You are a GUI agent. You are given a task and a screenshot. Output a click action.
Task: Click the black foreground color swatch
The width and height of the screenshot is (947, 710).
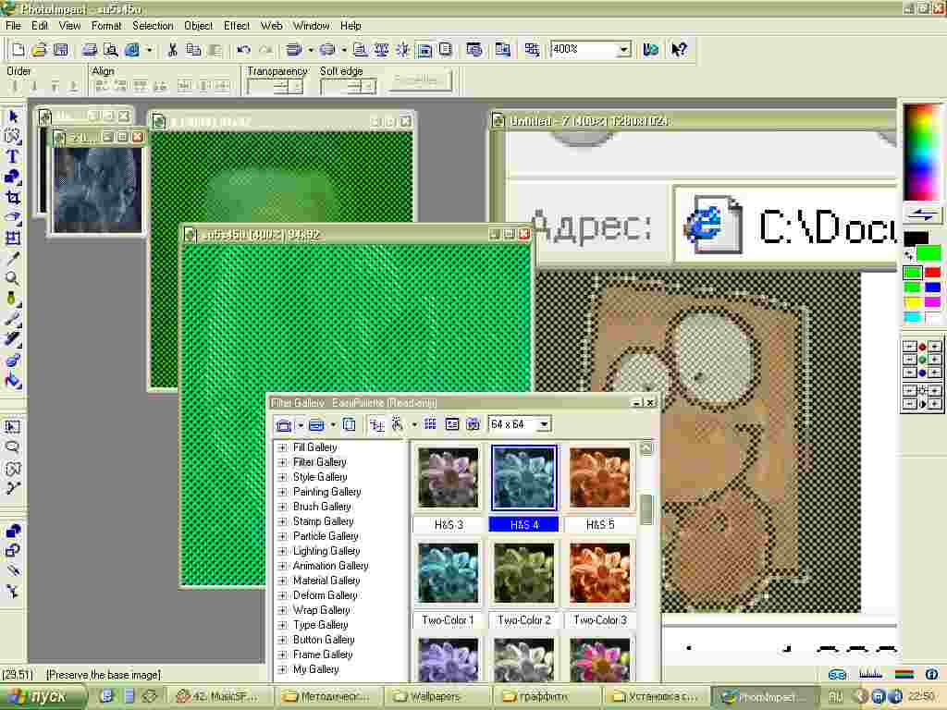916,239
